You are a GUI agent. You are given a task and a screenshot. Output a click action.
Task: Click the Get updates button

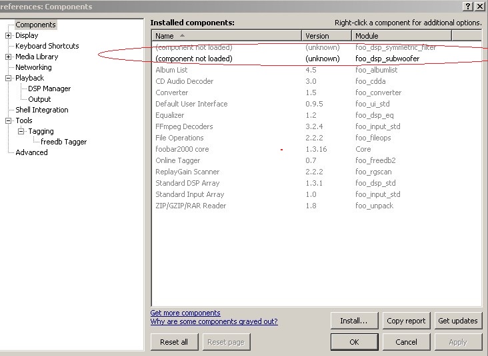point(458,321)
